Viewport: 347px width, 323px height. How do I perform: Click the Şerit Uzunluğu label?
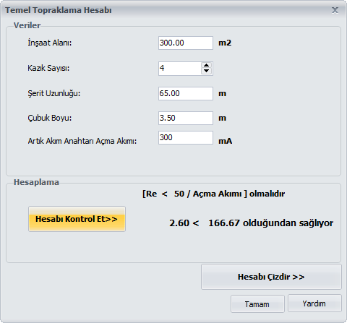tap(53, 93)
